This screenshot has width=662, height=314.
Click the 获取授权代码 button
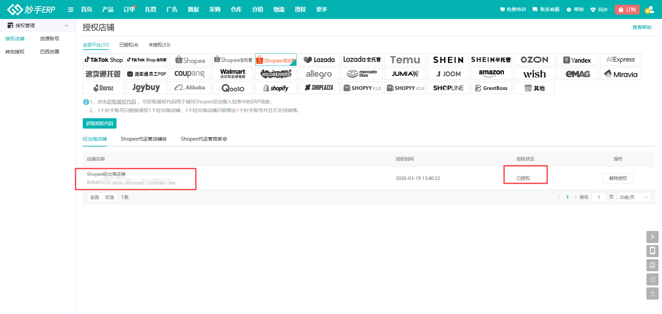coord(100,123)
